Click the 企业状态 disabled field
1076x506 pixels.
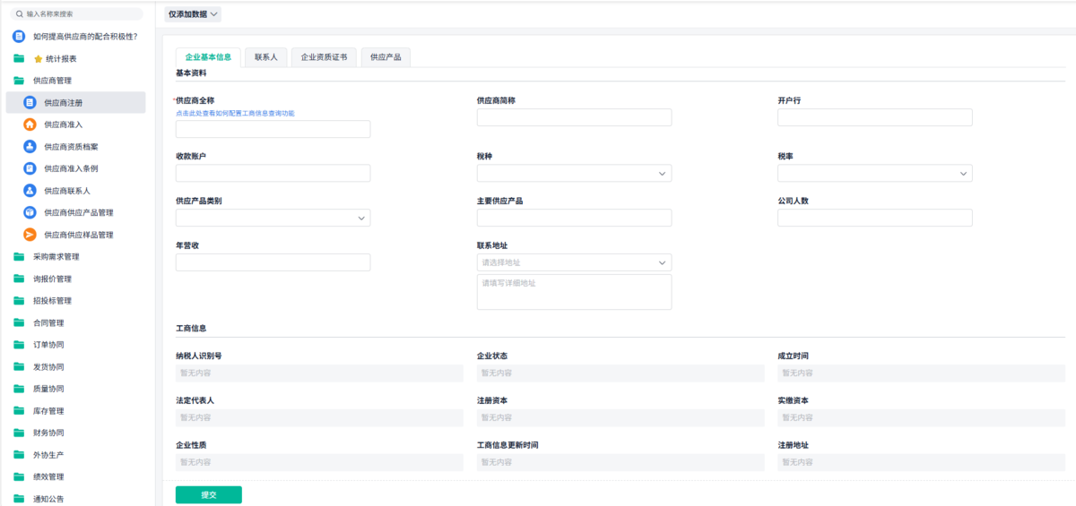[x=620, y=373]
